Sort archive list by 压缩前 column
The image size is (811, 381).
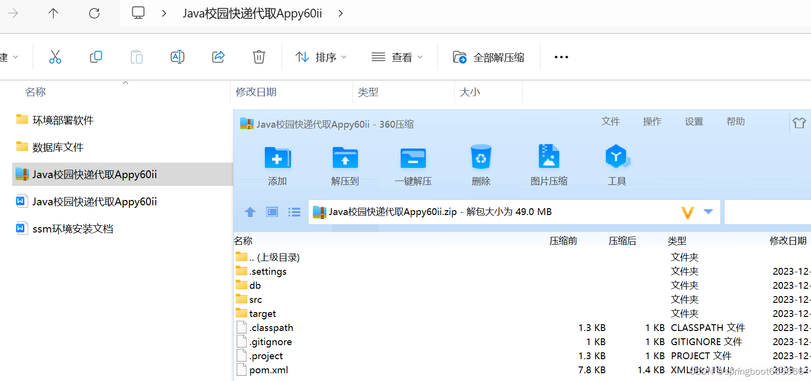(563, 241)
